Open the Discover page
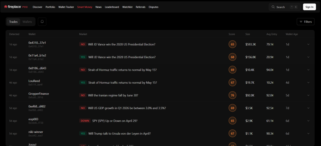The width and height of the screenshot is (321, 146). [x=38, y=7]
